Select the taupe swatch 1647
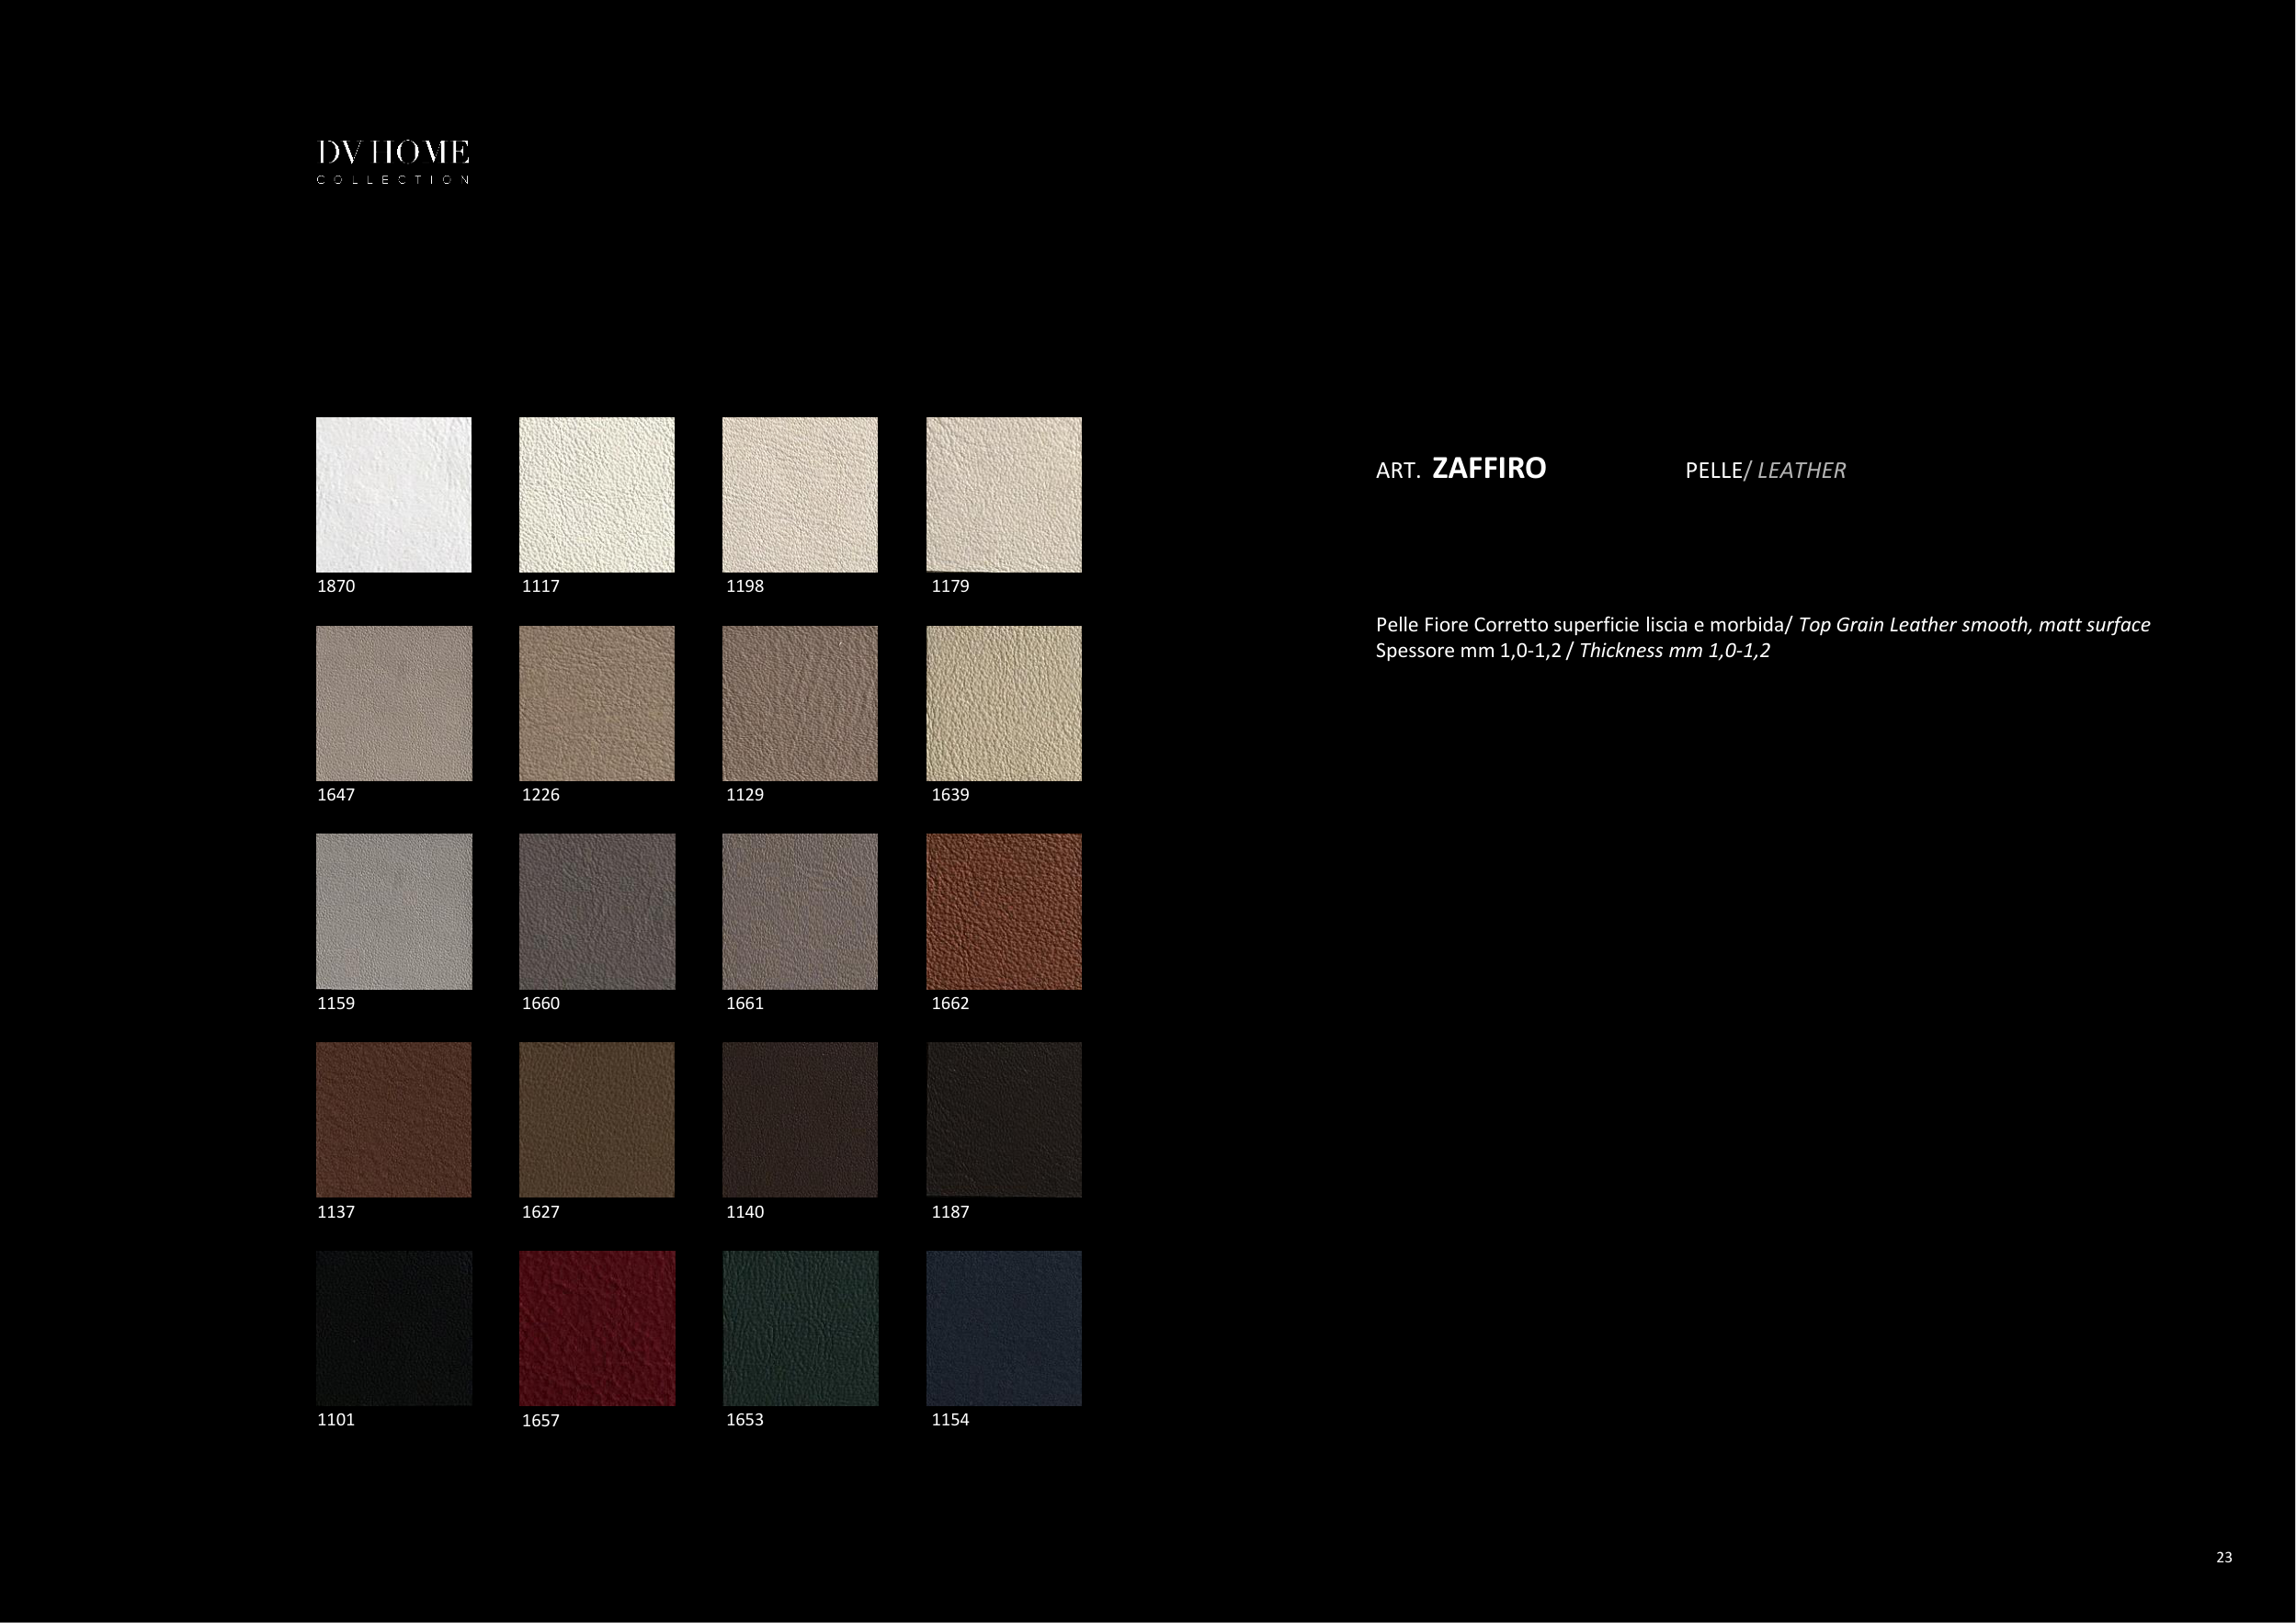This screenshot has height=1623, width=2296. (393, 703)
